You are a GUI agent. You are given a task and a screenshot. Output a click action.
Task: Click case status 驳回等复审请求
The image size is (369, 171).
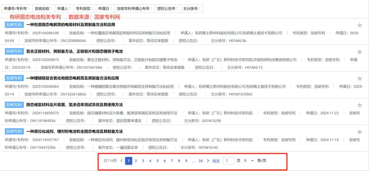[129, 121]
